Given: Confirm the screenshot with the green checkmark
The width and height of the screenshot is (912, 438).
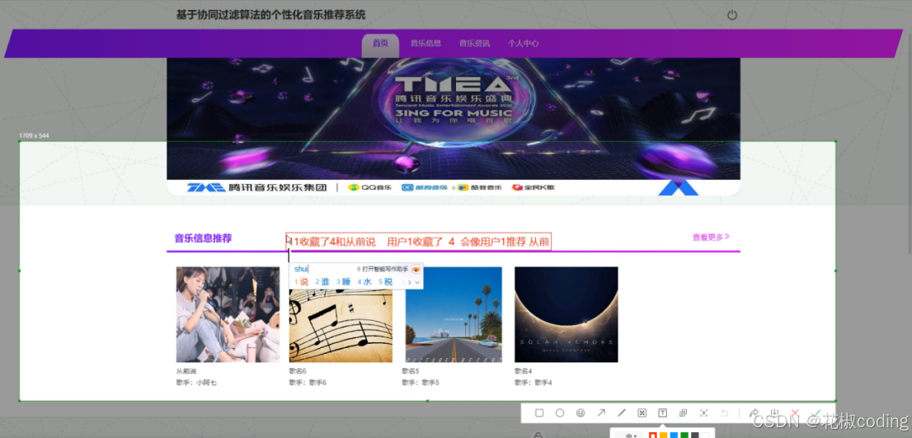Looking at the screenshot, I should point(816,413).
